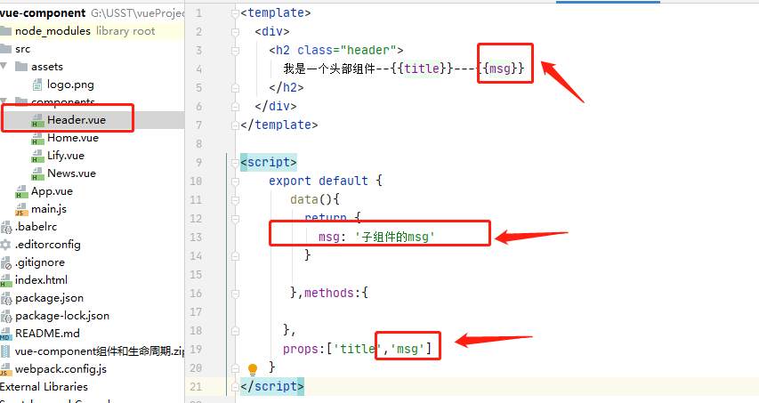This screenshot has height=403, width=759.
Task: Click the src folder icon
Action: pyautogui.click(x=6, y=48)
